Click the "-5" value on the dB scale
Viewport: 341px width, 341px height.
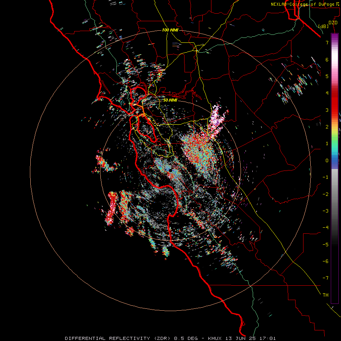[x=325, y=245]
